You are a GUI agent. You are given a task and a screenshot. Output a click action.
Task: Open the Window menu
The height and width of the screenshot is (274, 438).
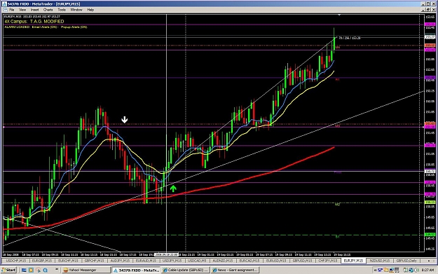[x=76, y=10]
